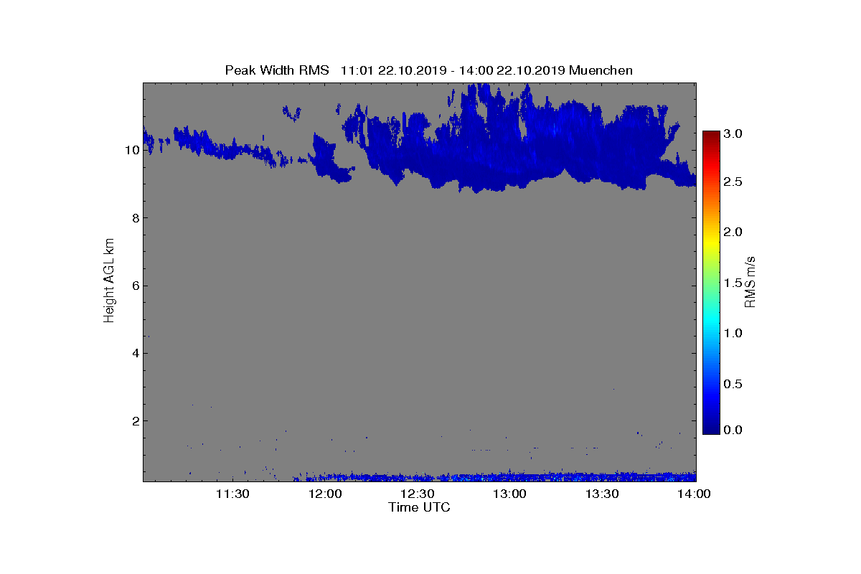Click the date range text in the title
This screenshot has width=861, height=574.
453,70
